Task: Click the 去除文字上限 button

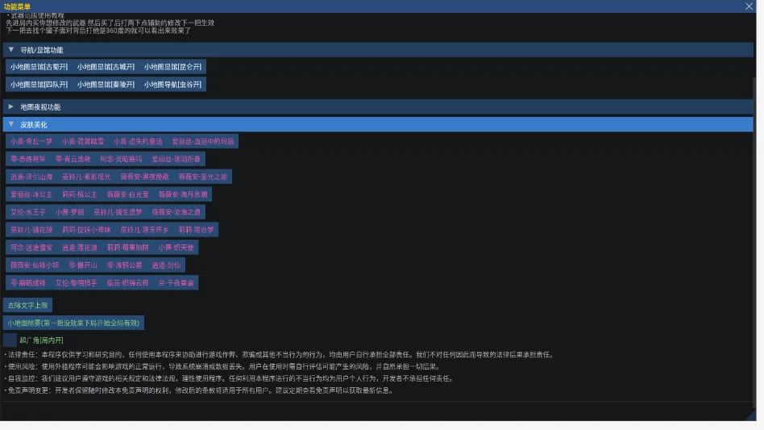Action: pyautogui.click(x=27, y=305)
